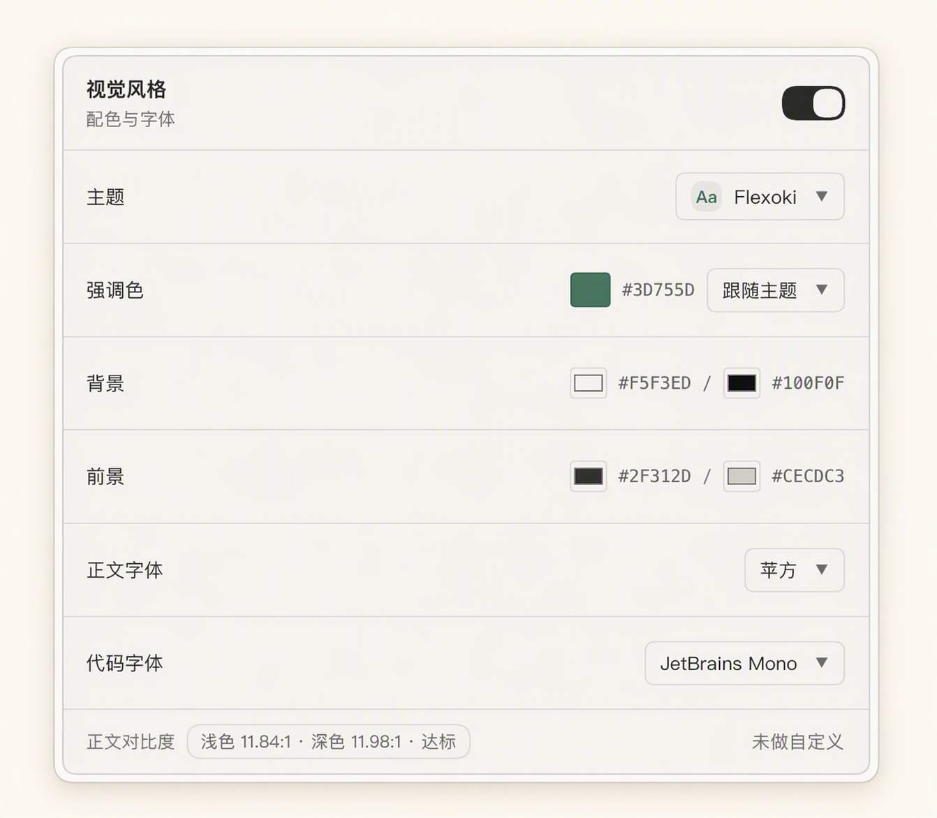Click the #F5F3ED hex text
The image size is (937, 818).
(654, 383)
